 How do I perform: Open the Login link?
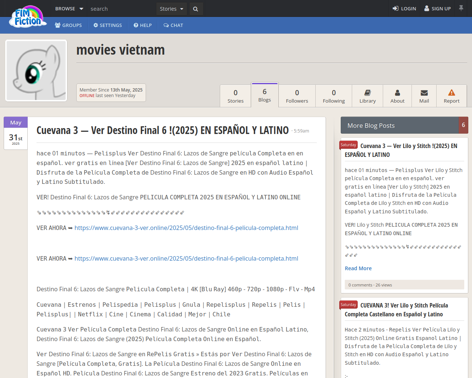[404, 8]
